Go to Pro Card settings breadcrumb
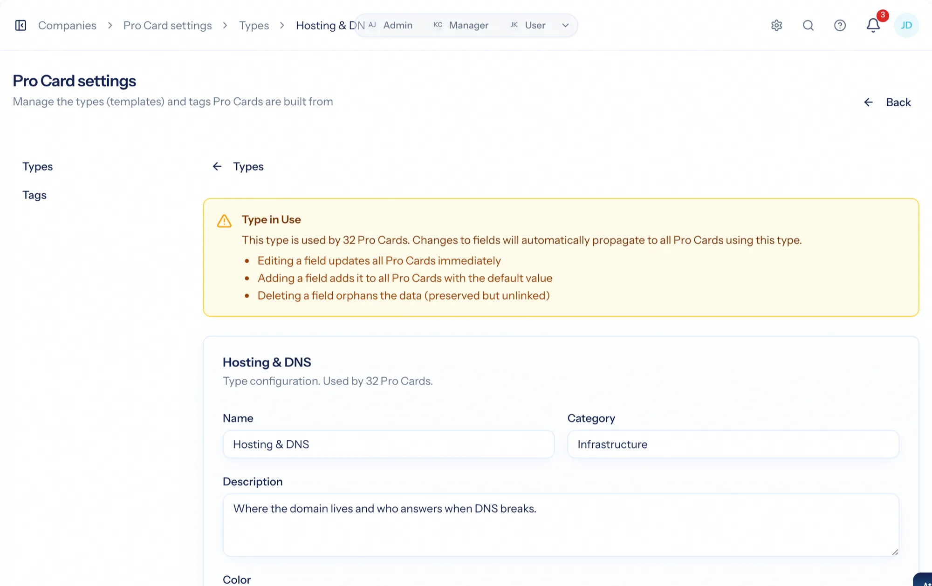 click(x=167, y=25)
